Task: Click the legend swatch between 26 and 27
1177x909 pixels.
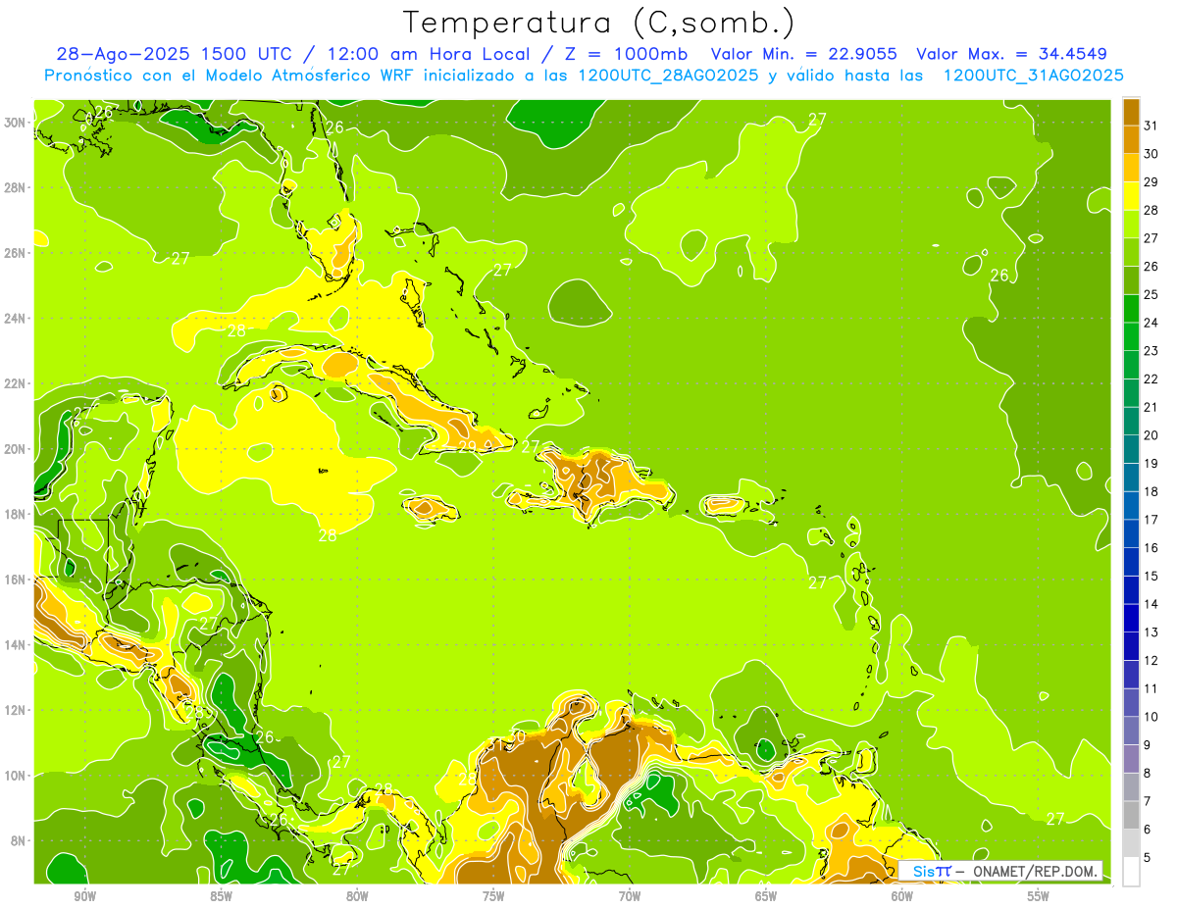Action: click(1131, 251)
